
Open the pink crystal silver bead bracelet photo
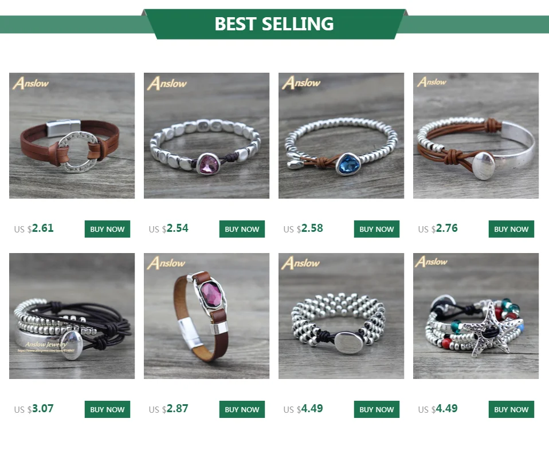206,136
